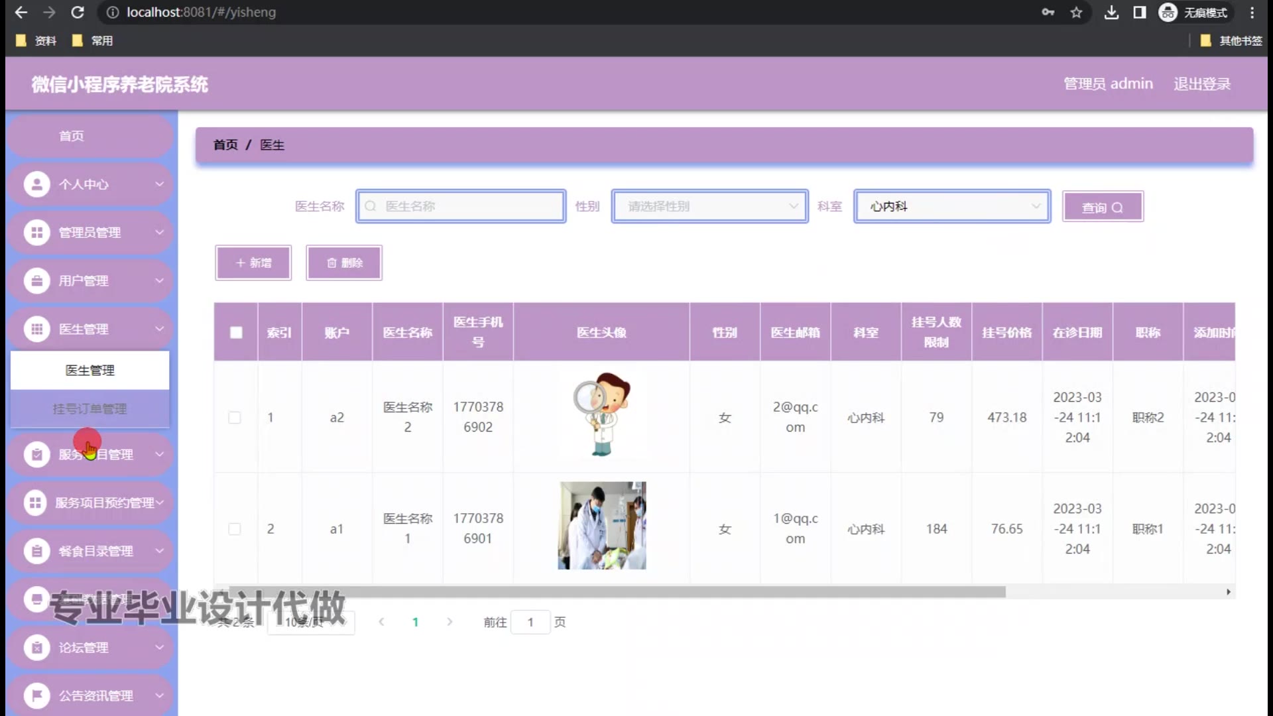Select 医生管理 submenu item
This screenshot has height=716, width=1273.
pos(90,370)
